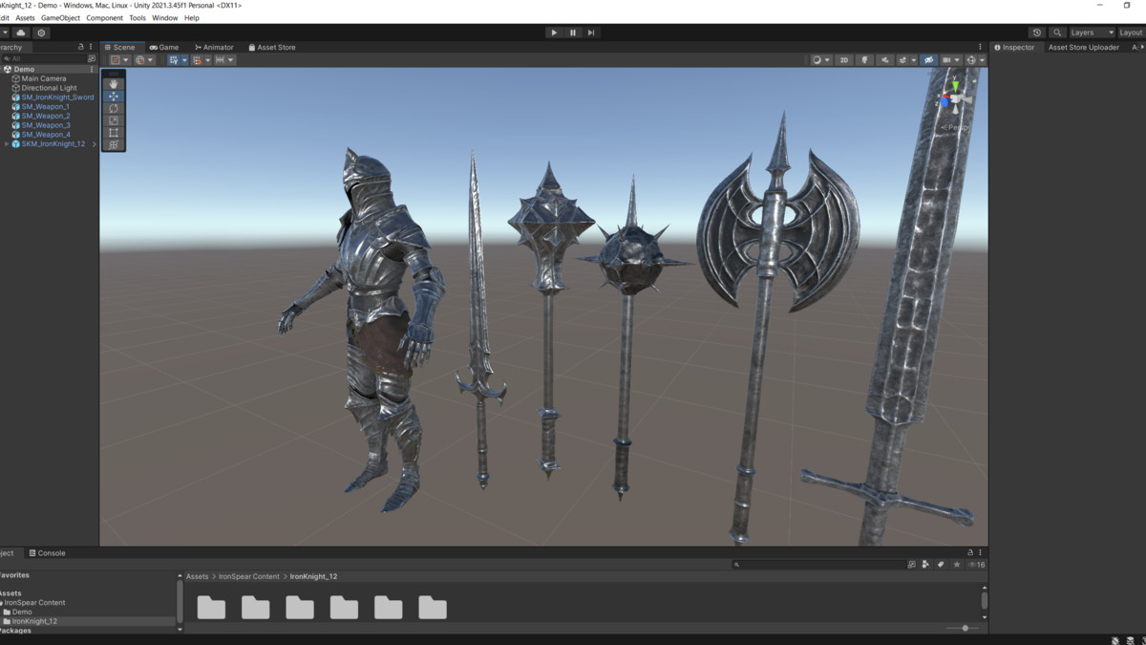Toggle 2D view mode in Scene

pos(844,60)
